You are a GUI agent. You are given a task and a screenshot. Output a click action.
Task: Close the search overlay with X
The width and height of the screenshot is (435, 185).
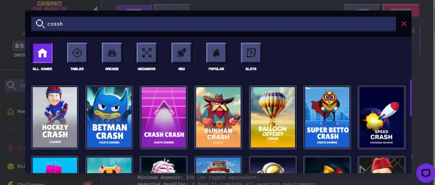click(404, 24)
